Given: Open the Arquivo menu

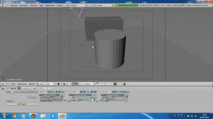Looking at the screenshot, I should click(14, 5).
